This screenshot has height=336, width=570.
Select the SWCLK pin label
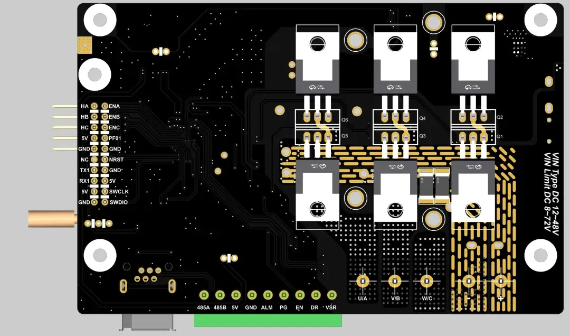119,191
